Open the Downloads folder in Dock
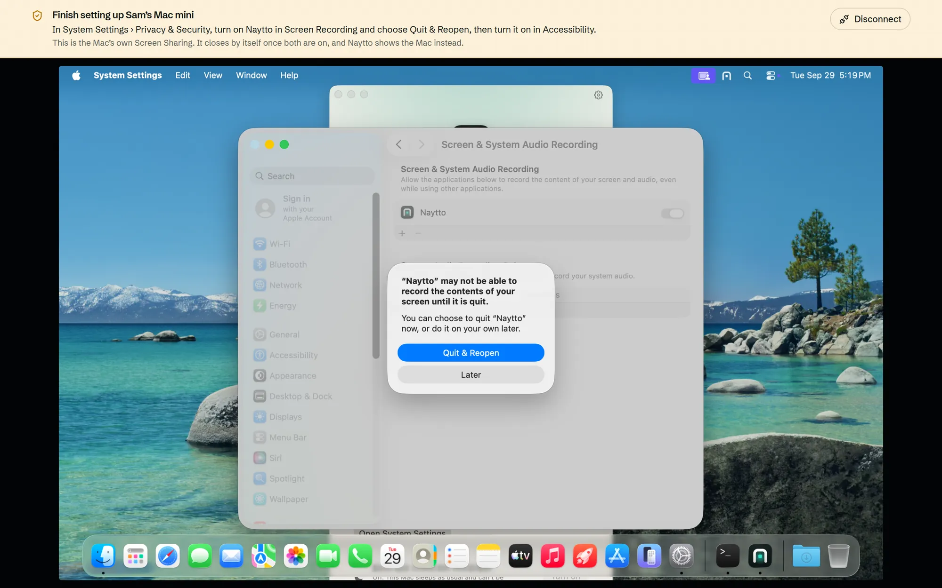942x588 pixels. click(x=806, y=556)
